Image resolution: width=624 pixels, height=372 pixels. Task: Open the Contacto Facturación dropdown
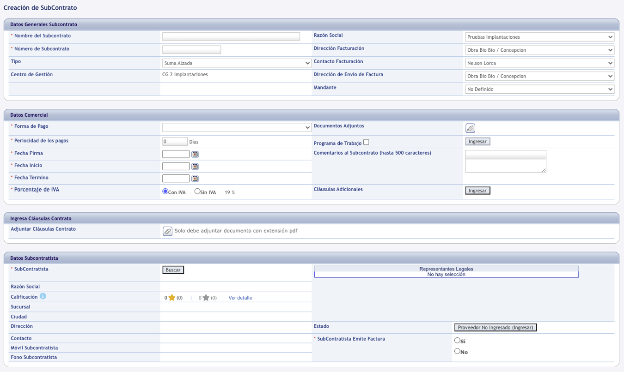point(539,63)
